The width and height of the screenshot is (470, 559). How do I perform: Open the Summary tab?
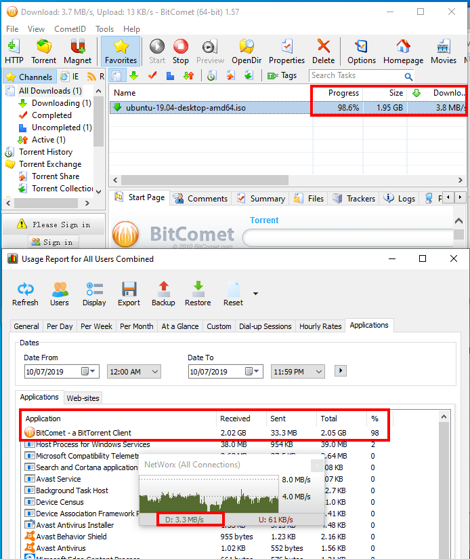point(261,199)
